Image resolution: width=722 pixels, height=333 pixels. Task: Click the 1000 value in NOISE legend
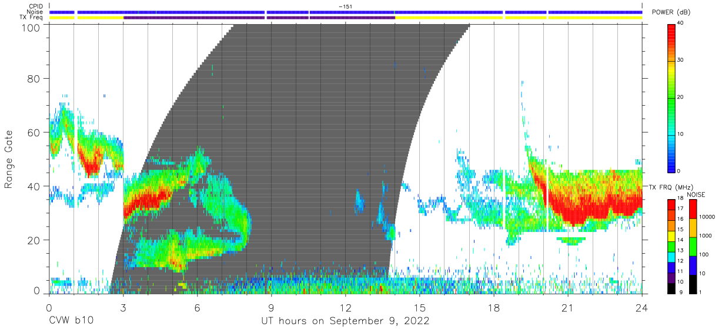(705, 237)
